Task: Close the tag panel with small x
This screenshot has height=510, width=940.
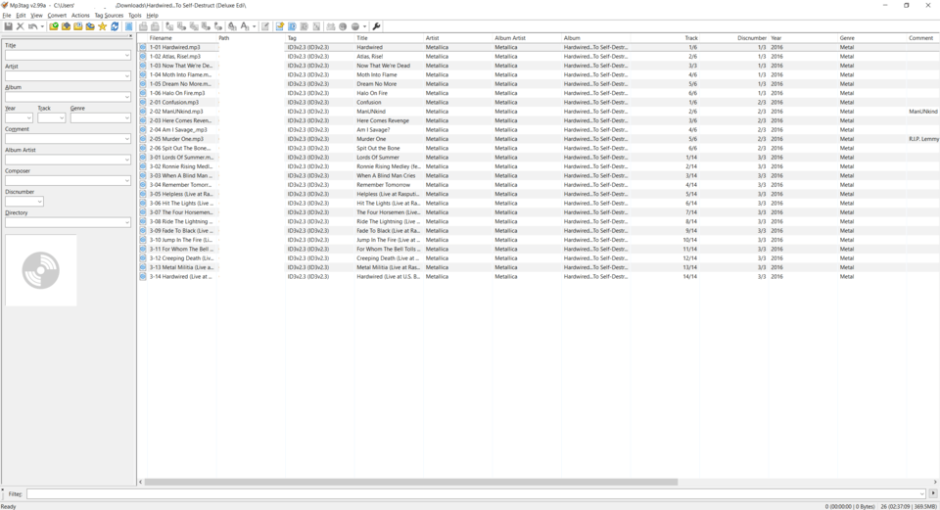Action: pos(130,36)
